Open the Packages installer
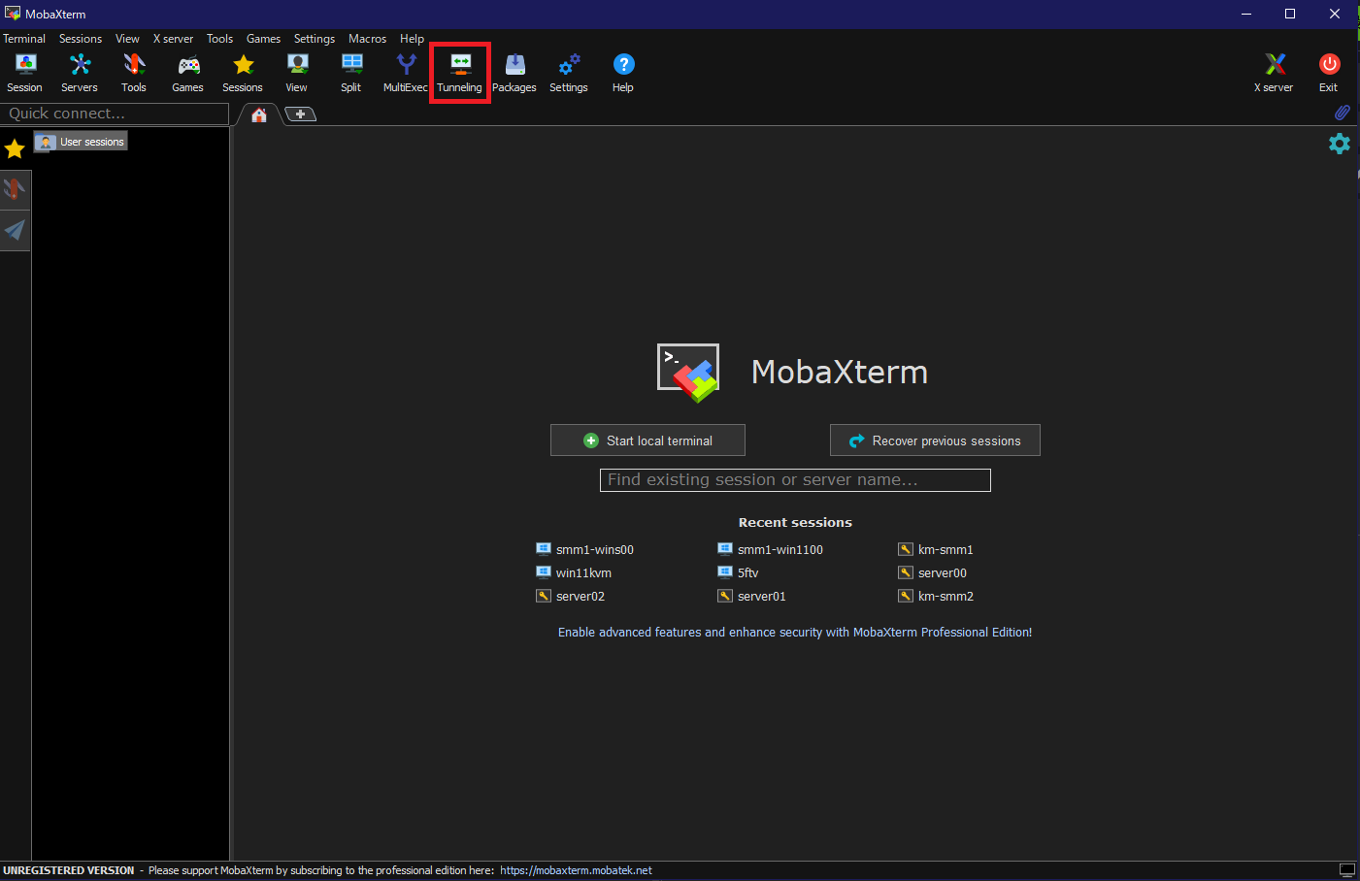This screenshot has width=1360, height=881. tap(514, 71)
